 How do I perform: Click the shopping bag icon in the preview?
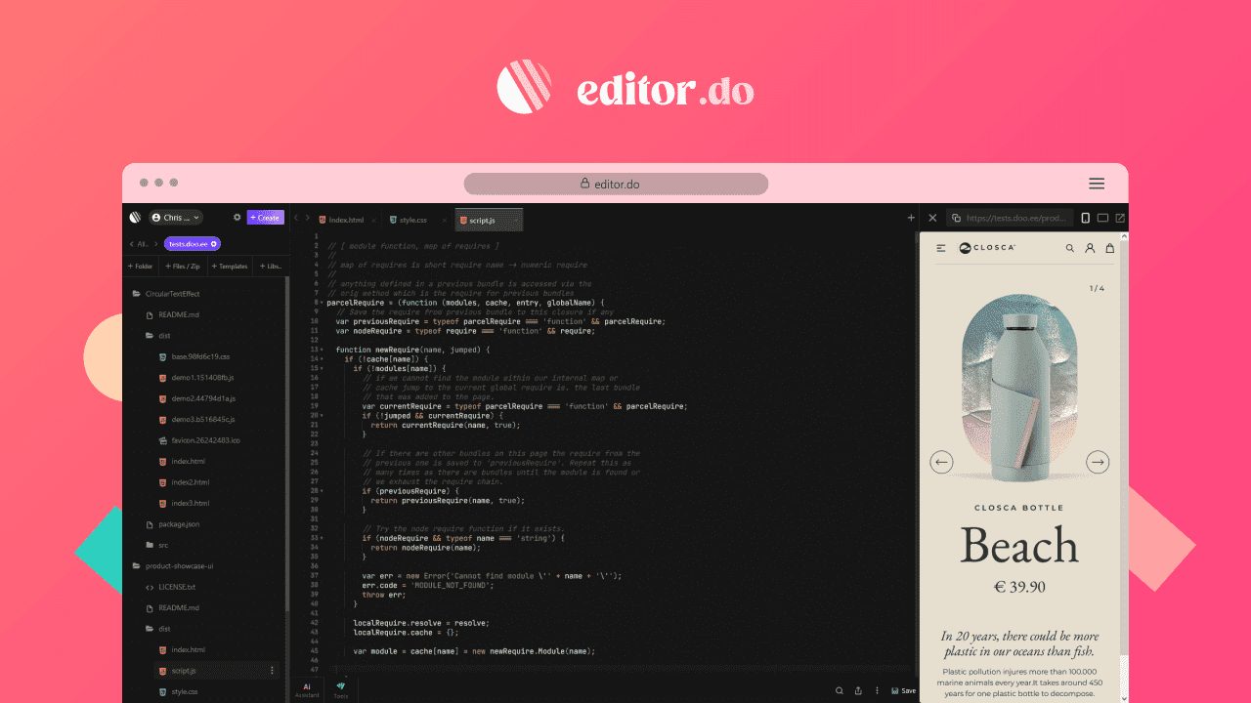(x=1109, y=248)
